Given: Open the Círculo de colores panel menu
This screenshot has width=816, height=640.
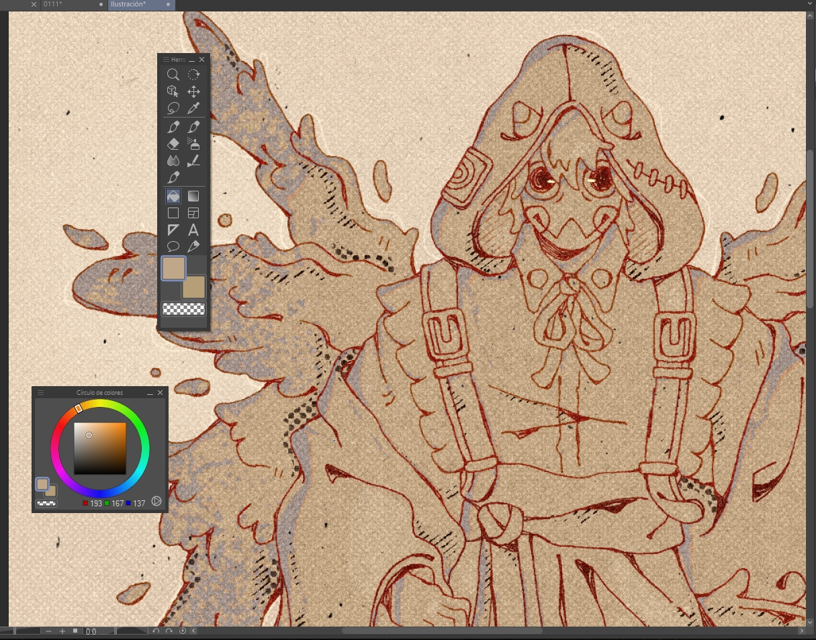Looking at the screenshot, I should (40, 393).
